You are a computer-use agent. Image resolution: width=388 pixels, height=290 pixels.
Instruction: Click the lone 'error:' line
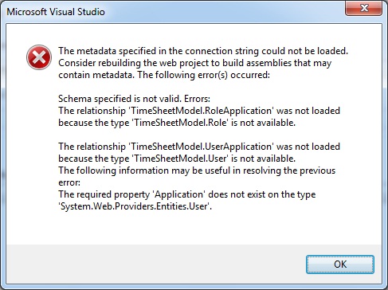coord(69,182)
